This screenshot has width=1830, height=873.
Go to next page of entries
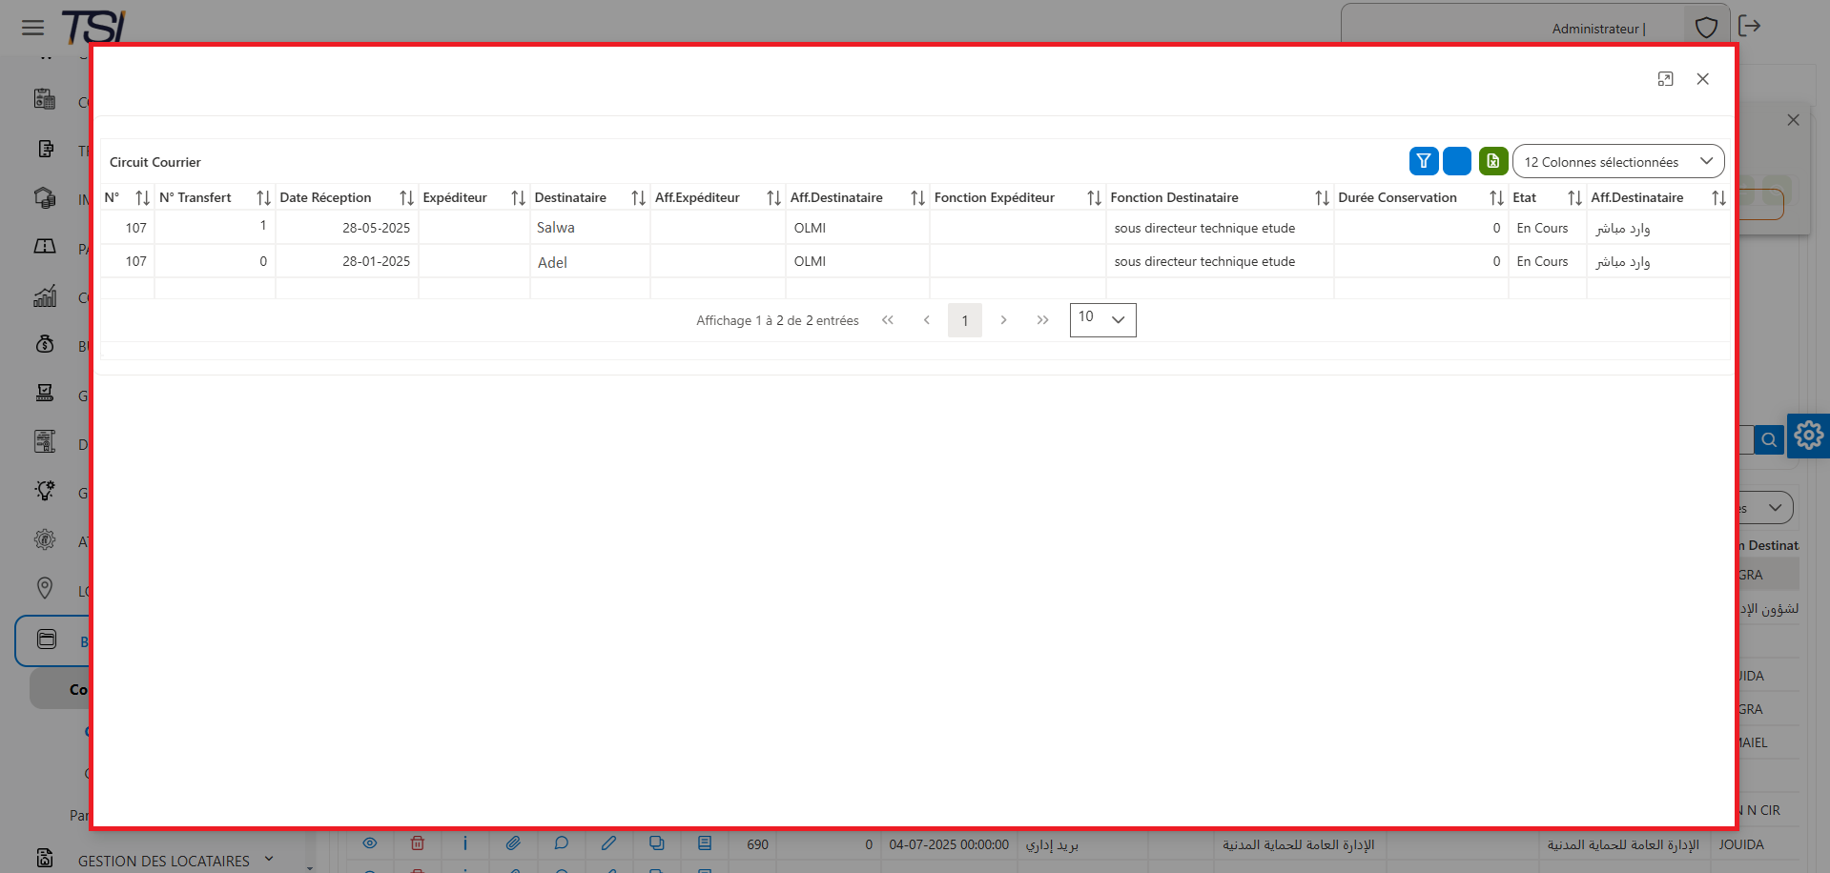1003,320
